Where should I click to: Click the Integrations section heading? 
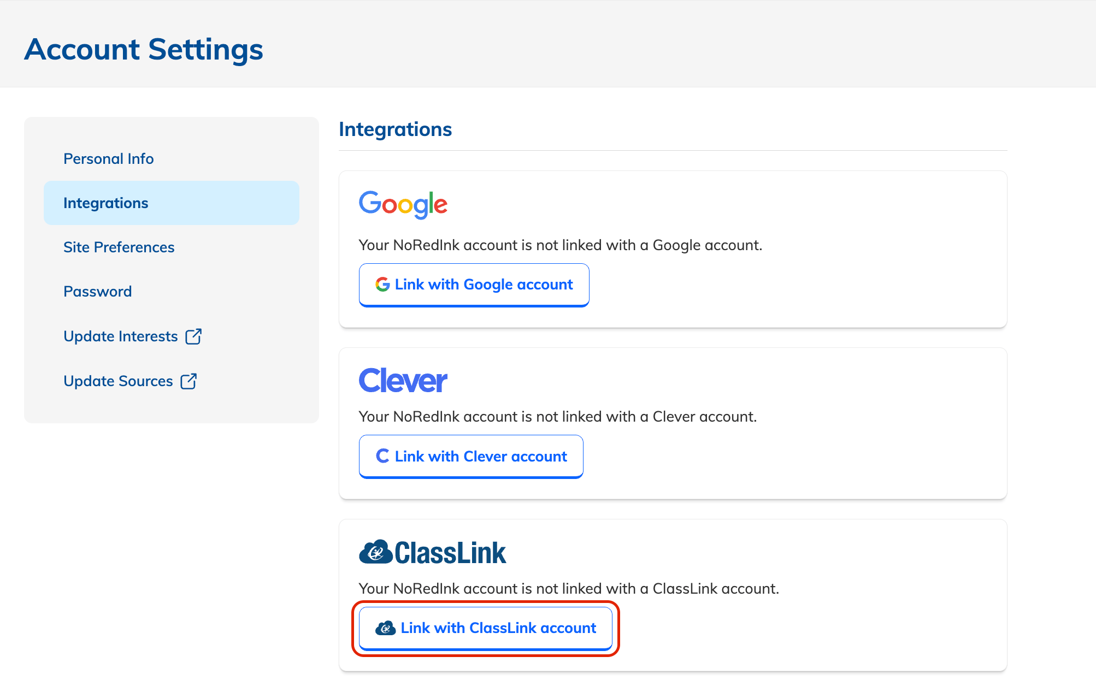(x=395, y=129)
